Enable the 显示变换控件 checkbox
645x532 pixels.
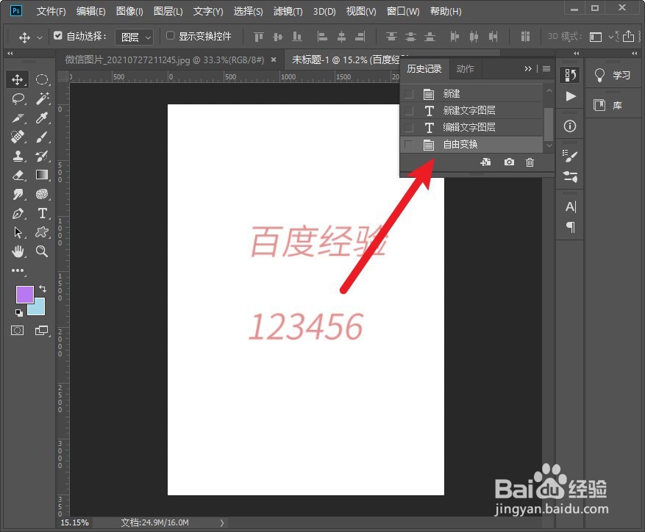pyautogui.click(x=170, y=36)
